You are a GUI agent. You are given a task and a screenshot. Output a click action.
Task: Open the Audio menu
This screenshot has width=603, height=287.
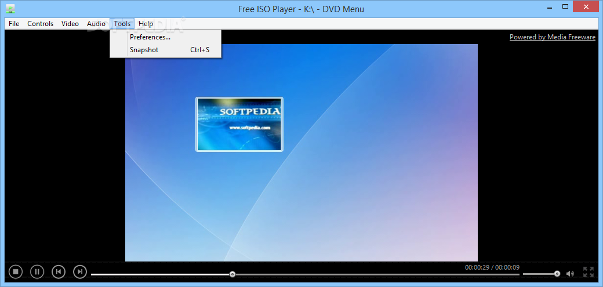coord(96,24)
